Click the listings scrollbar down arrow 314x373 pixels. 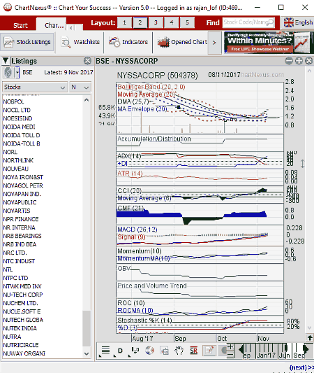click(87, 353)
